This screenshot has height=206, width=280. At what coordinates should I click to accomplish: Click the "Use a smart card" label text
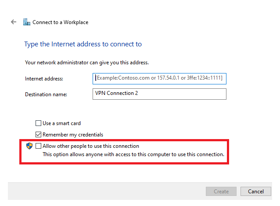click(61, 123)
